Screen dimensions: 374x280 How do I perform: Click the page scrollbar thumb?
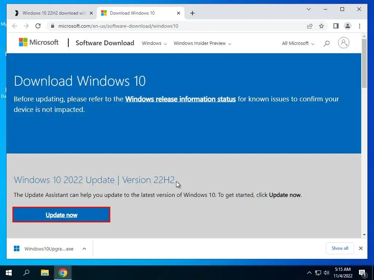[364, 63]
